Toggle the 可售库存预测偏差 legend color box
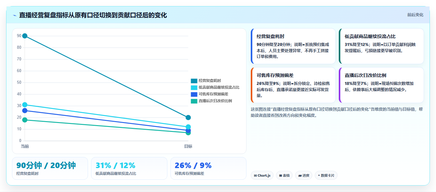The width and height of the screenshot is (436, 192). [194, 94]
